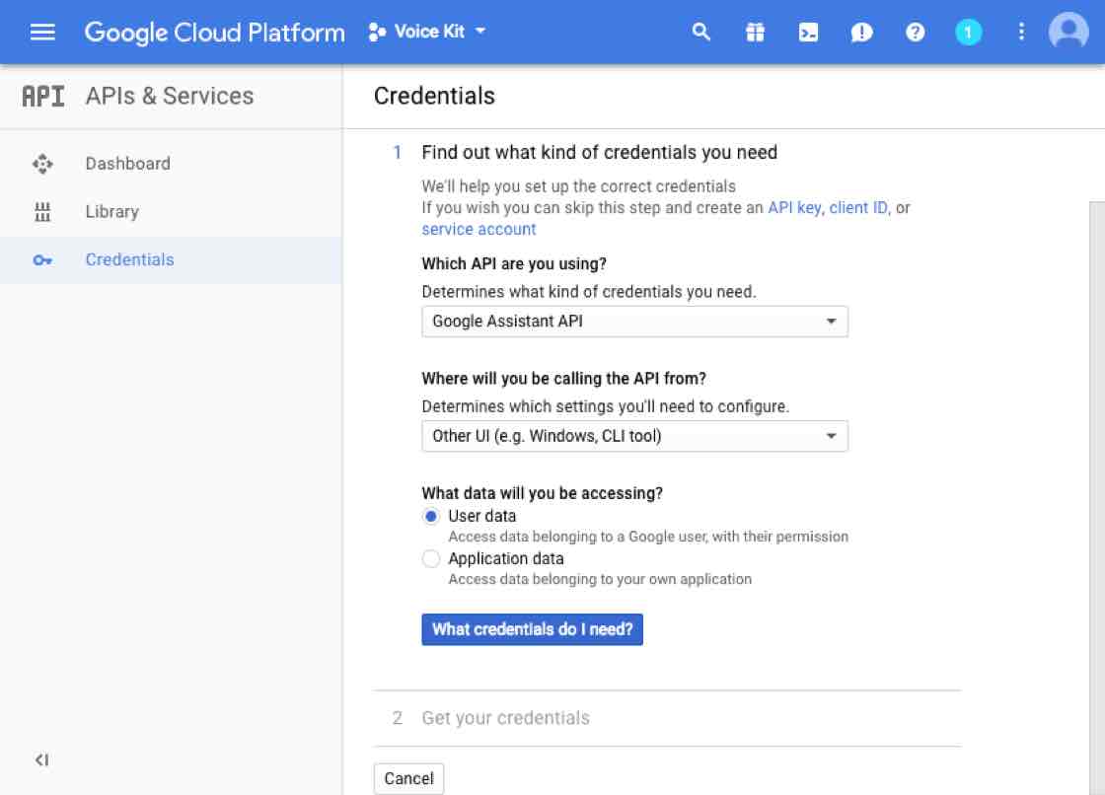
Task: Select the User data radio button
Action: pyautogui.click(x=431, y=516)
